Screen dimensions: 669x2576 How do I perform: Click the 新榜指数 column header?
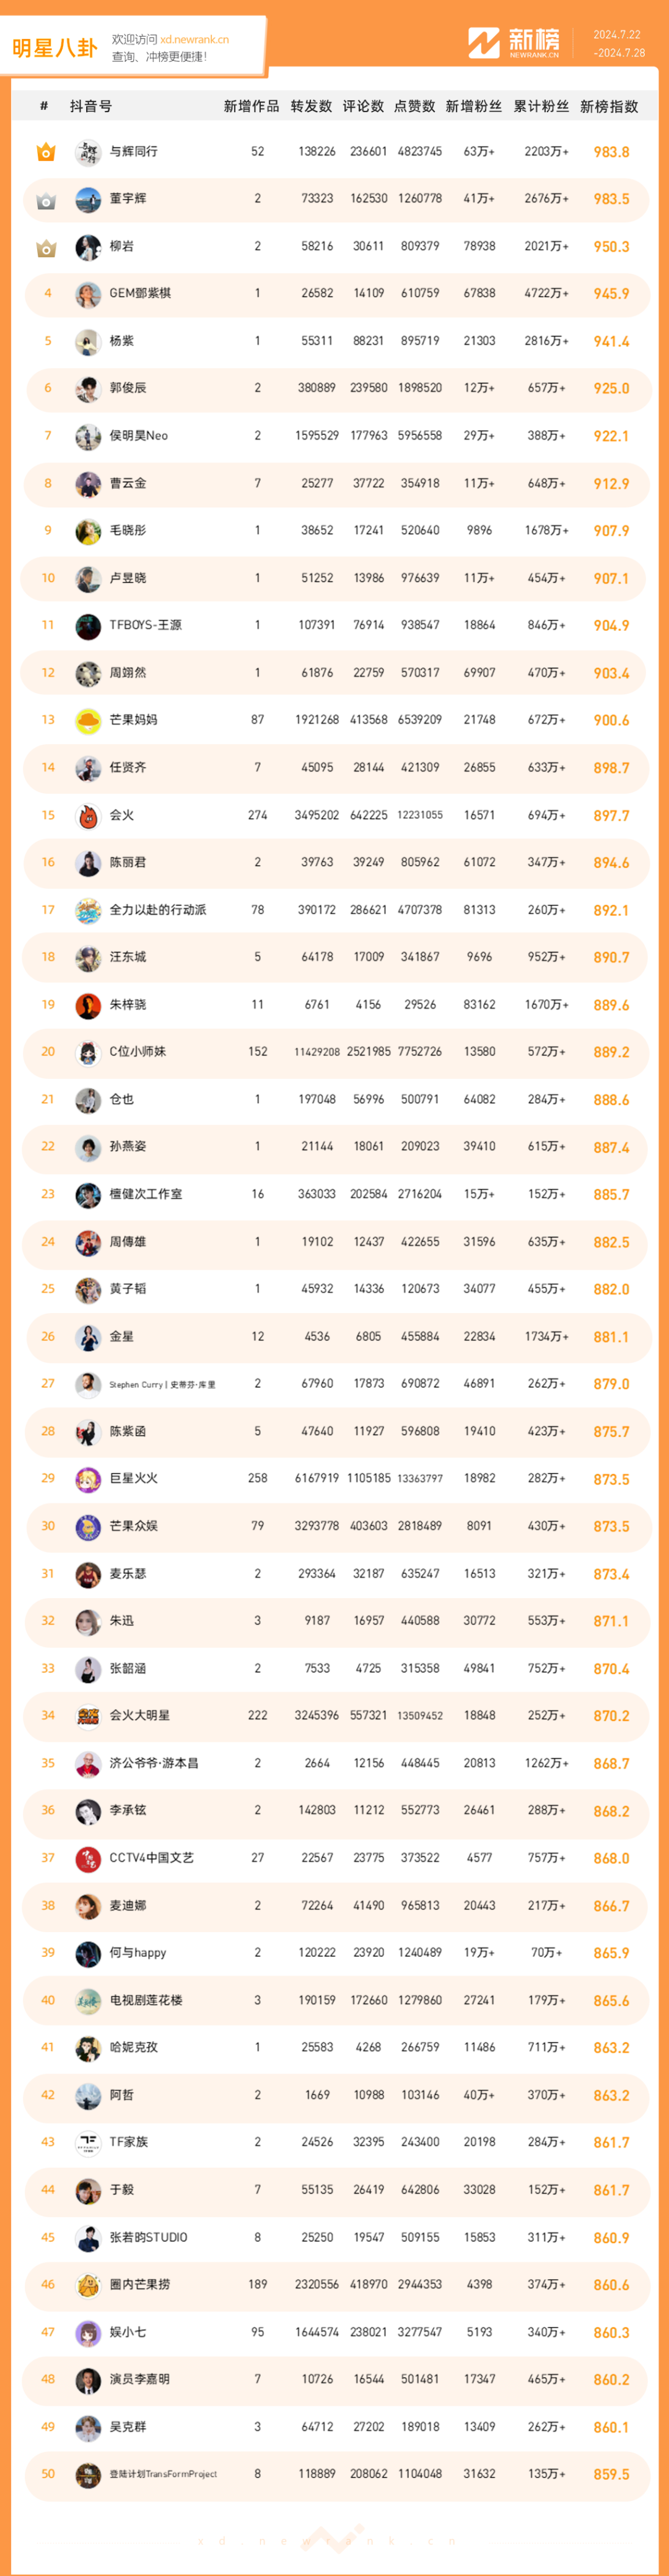(x=609, y=107)
